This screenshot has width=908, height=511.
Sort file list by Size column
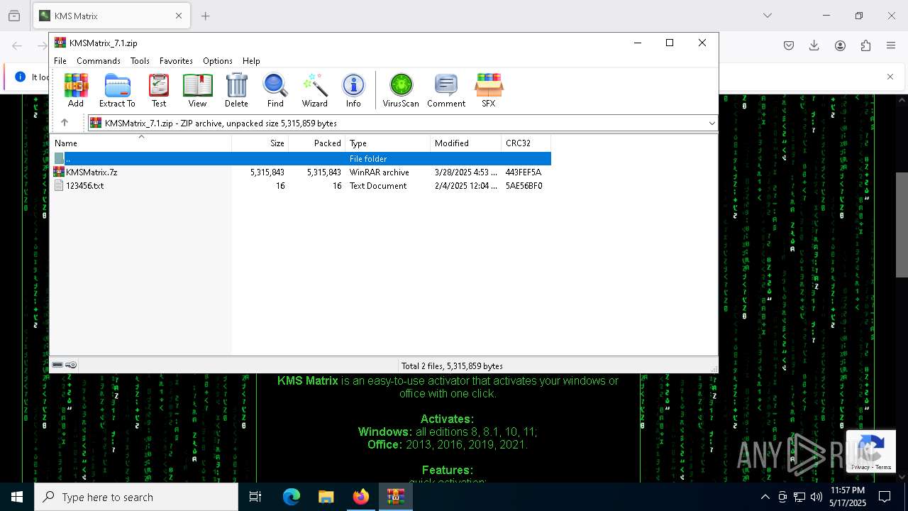click(260, 143)
